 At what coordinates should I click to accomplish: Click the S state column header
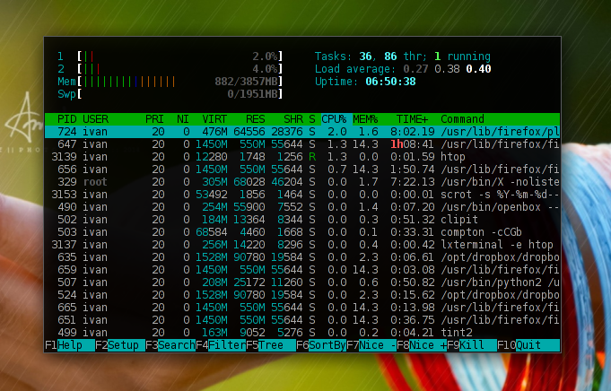click(x=312, y=119)
